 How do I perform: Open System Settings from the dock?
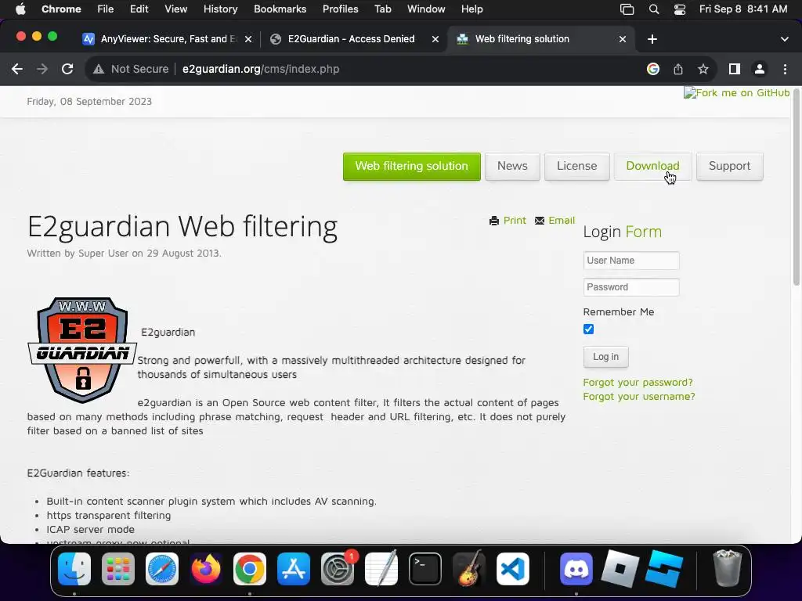coord(338,569)
